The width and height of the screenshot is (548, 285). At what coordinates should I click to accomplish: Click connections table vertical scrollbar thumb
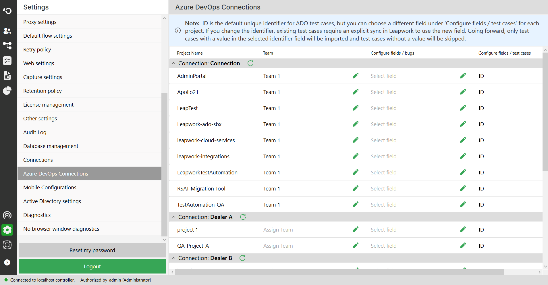tap(545, 111)
